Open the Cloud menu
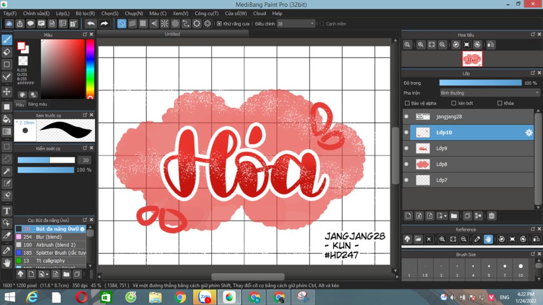The height and width of the screenshot is (305, 543). pyautogui.click(x=259, y=13)
